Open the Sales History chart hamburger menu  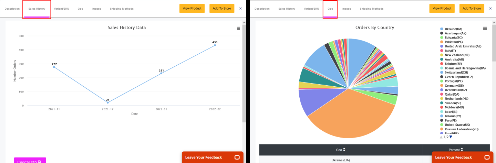point(238,29)
